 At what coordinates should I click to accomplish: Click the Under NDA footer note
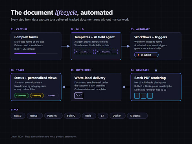(x=43, y=137)
